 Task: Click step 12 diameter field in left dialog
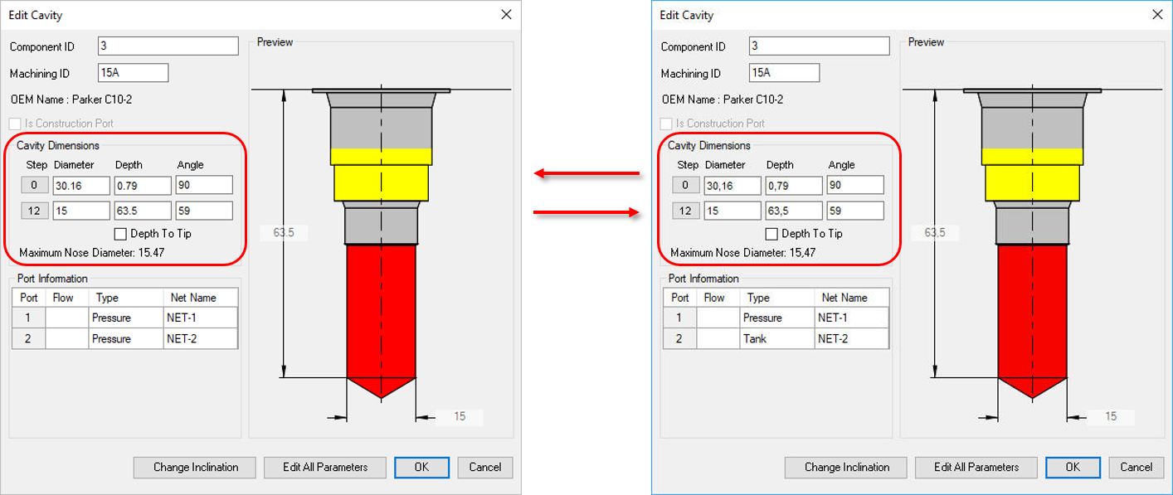pyautogui.click(x=81, y=211)
